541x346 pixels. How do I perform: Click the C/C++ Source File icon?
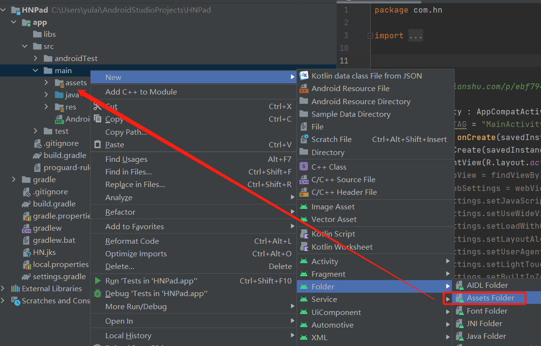coord(304,180)
